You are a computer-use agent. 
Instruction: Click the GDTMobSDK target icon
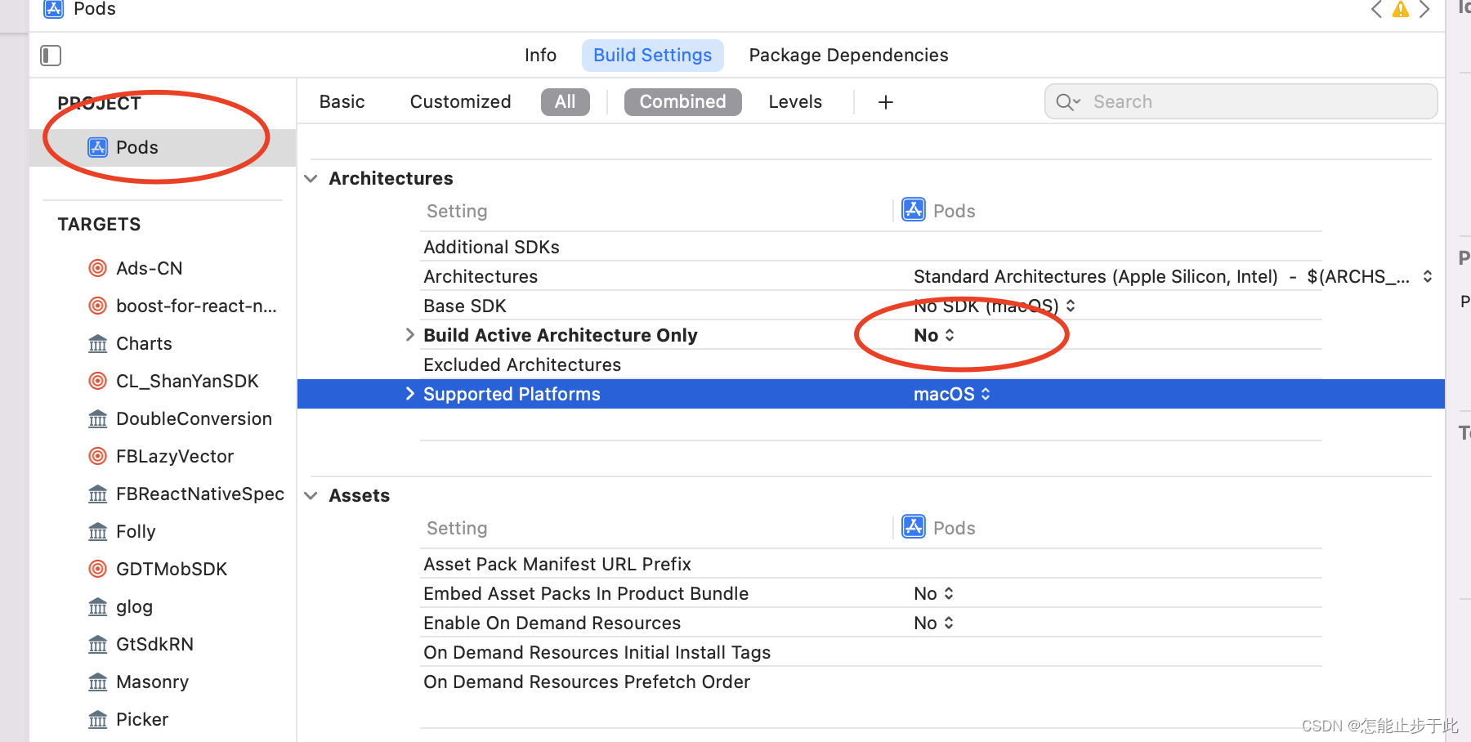(97, 569)
